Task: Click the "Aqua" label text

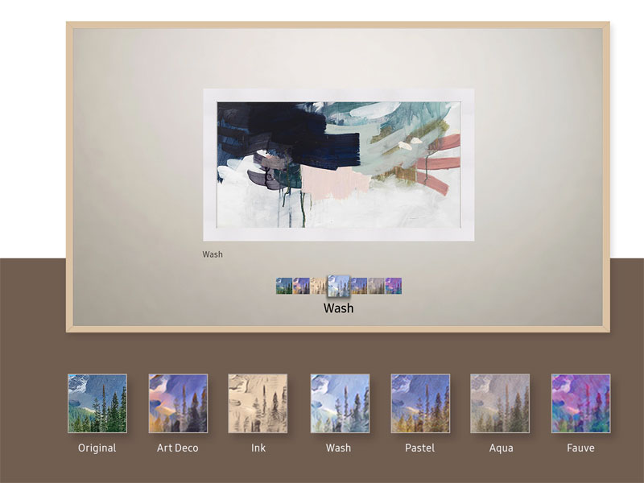Action: 501,448
